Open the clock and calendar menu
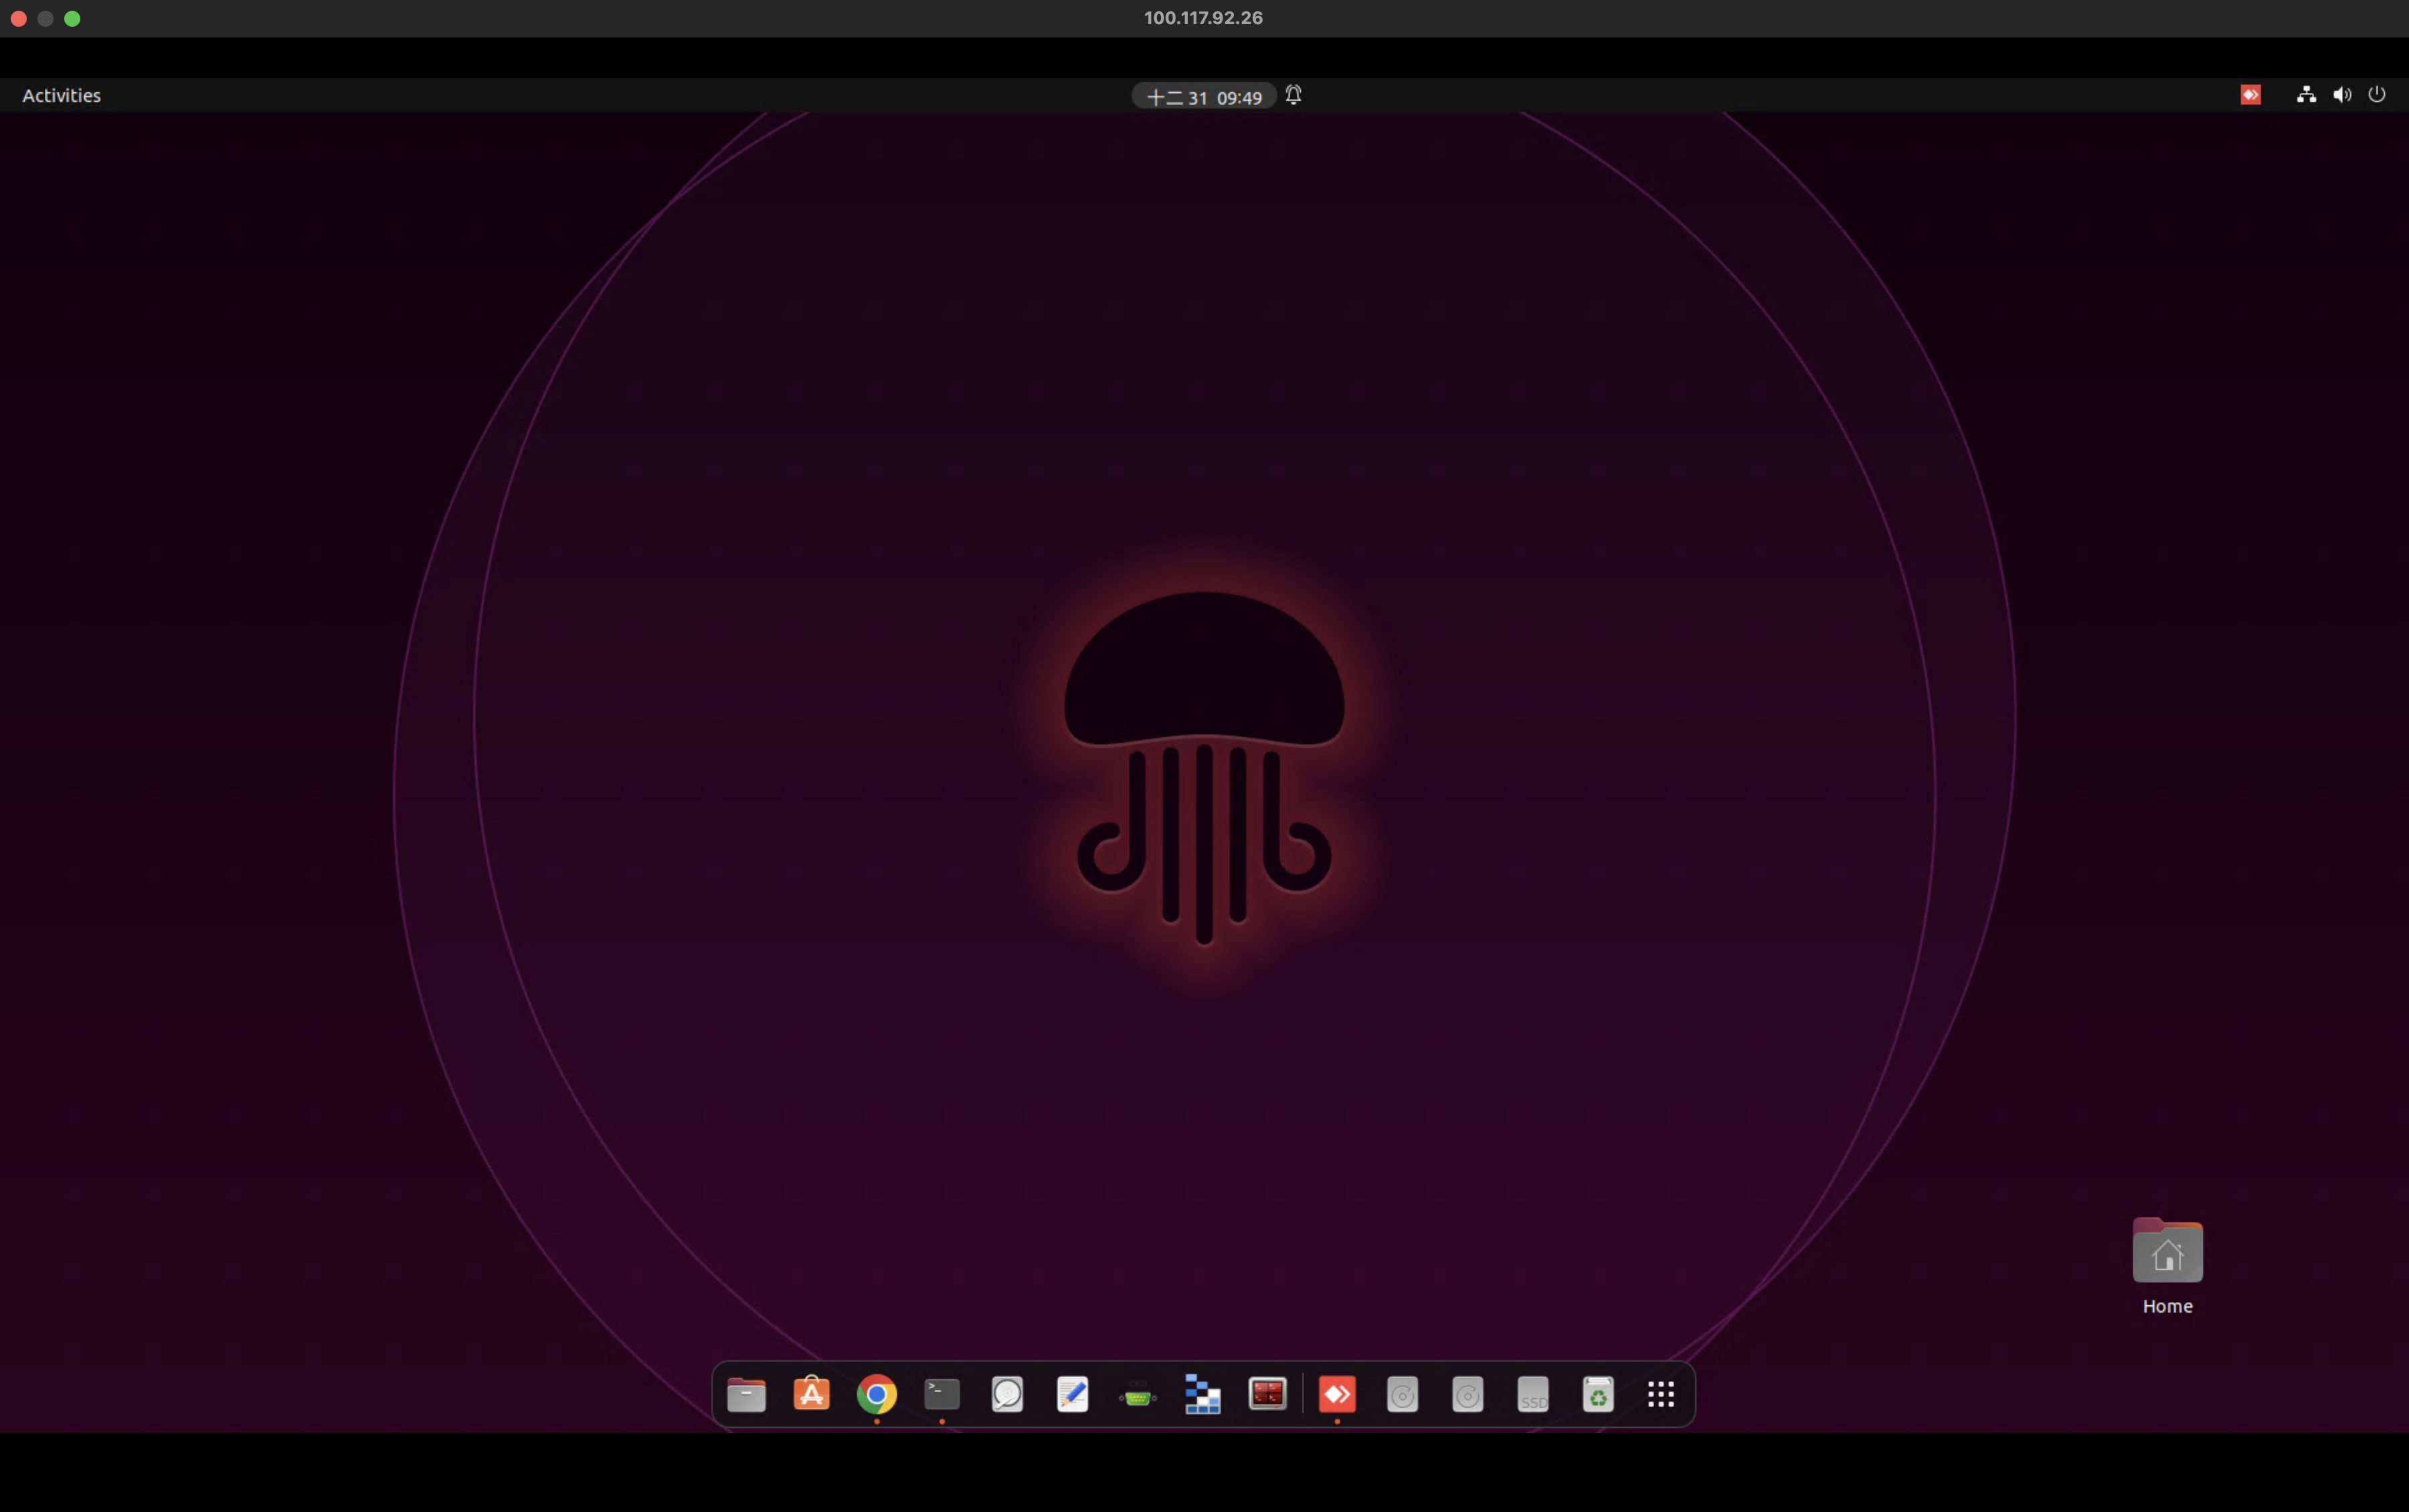This screenshot has height=1512, width=2409. tap(1203, 96)
